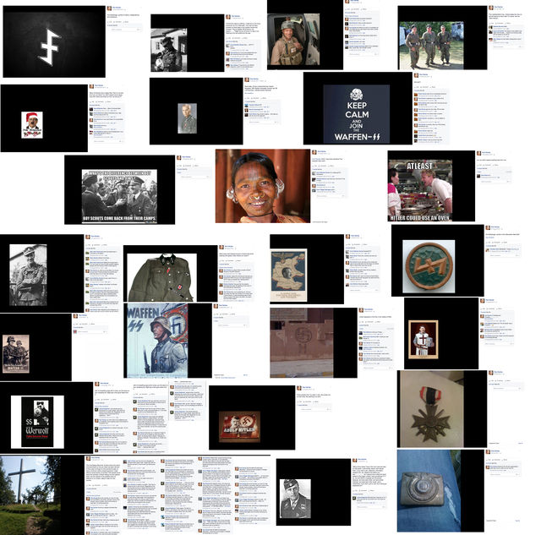Open small cartoon image with Santa hat
This screenshot has width=541, height=535.
coord(32,125)
